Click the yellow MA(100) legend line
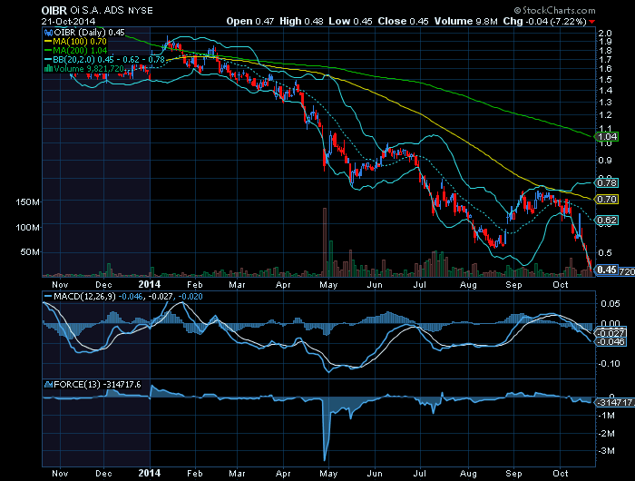This screenshot has height=481, width=635. [x=47, y=42]
